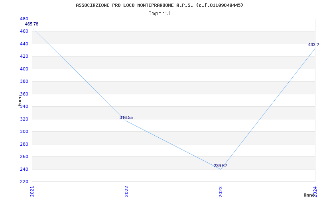Click the 440 y-axis tick label
The height and width of the screenshot is (199, 319).
click(x=24, y=44)
